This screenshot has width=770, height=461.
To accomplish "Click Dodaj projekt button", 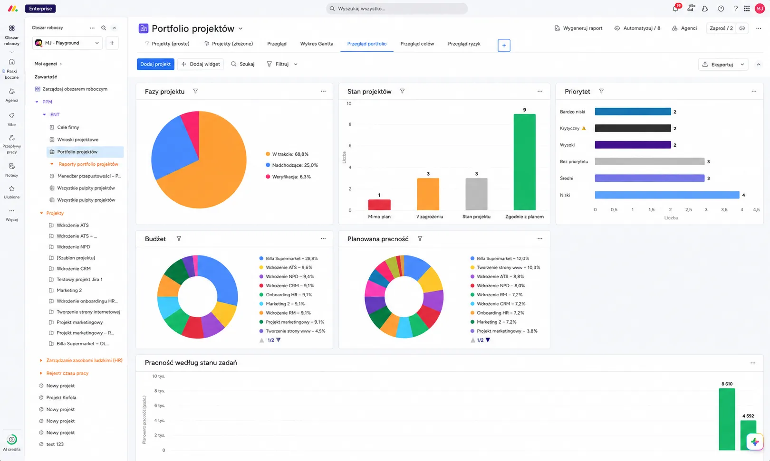I will (x=155, y=64).
